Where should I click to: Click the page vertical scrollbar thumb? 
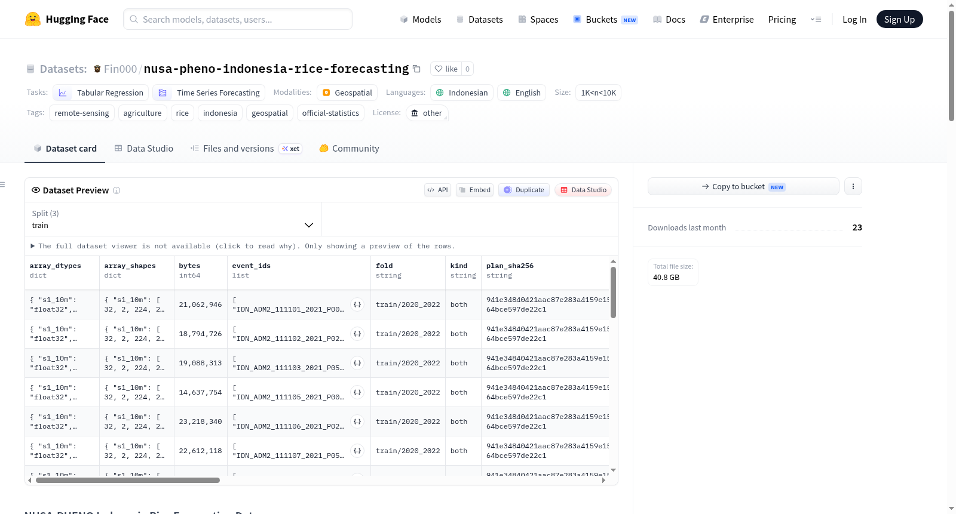(x=951, y=66)
